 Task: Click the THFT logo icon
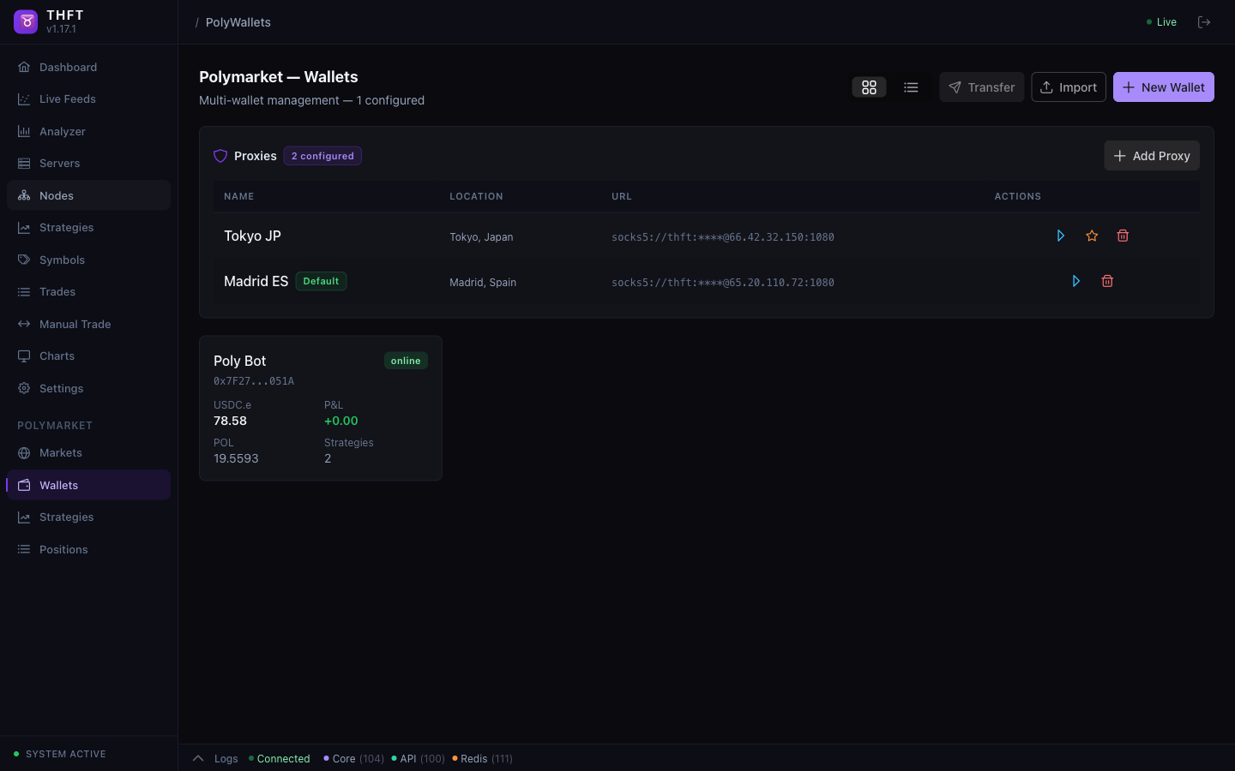pos(25,21)
